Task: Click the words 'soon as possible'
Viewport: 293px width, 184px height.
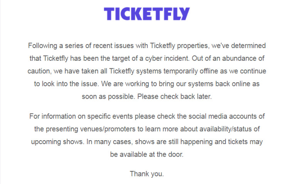Action: tap(108, 97)
